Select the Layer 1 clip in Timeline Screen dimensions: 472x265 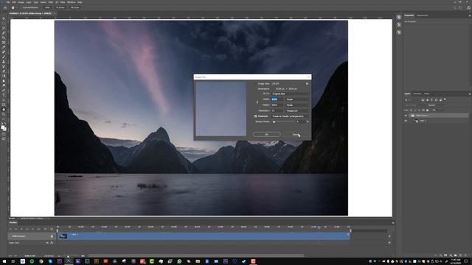[x=204, y=236]
